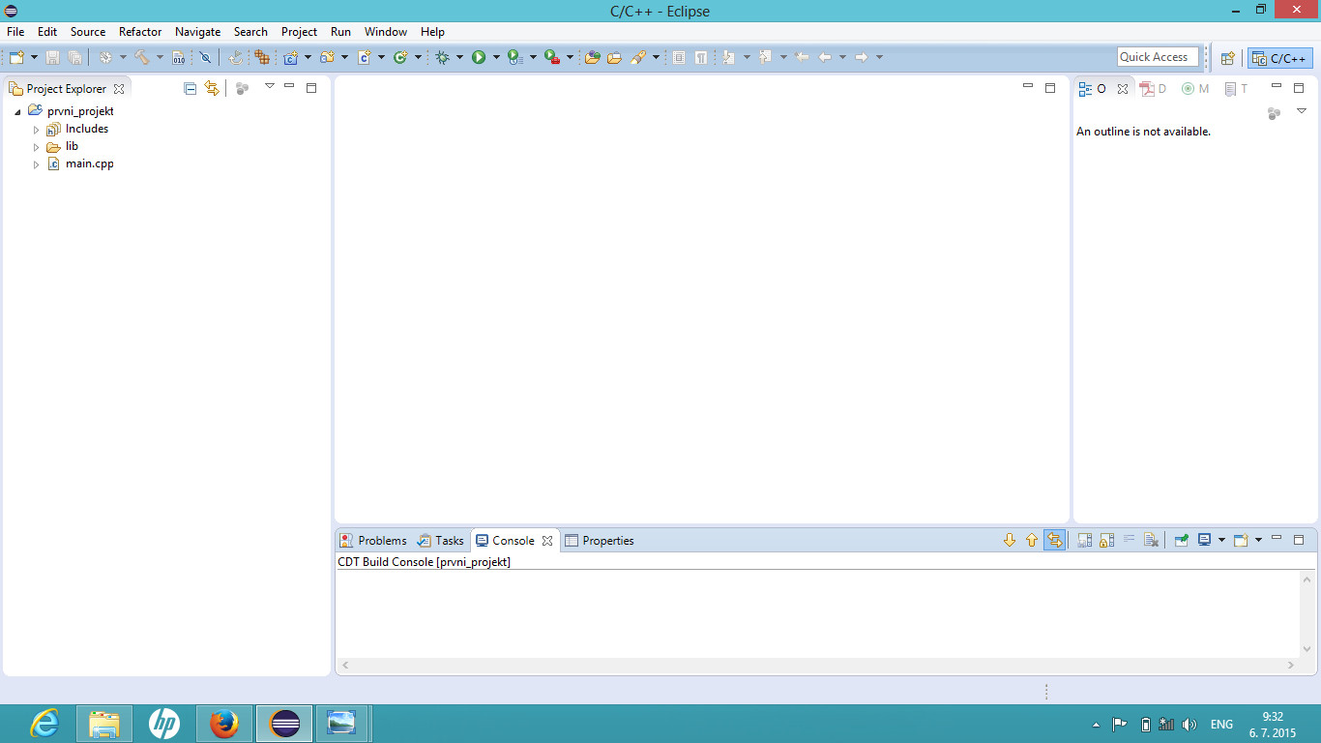The image size is (1321, 743).
Task: Click the New C++ Class icon
Action: point(399,58)
